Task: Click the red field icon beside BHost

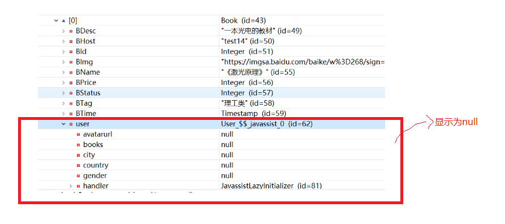Action: (71, 41)
